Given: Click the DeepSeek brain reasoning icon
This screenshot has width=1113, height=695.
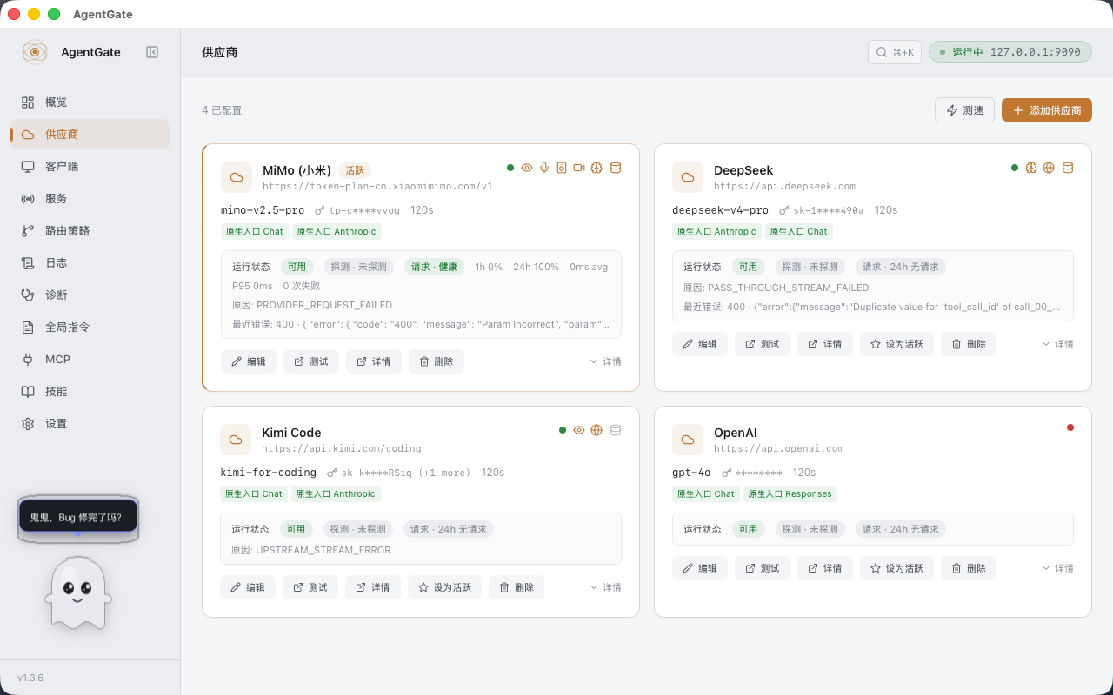Looking at the screenshot, I should 1031,168.
